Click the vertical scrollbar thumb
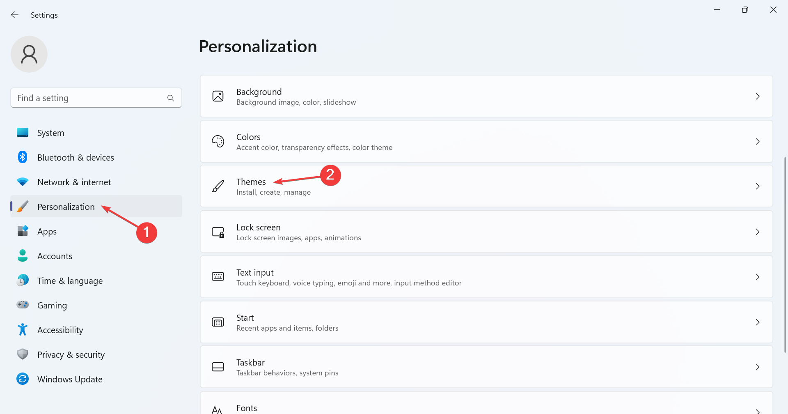Image resolution: width=788 pixels, height=414 pixels. (x=785, y=255)
